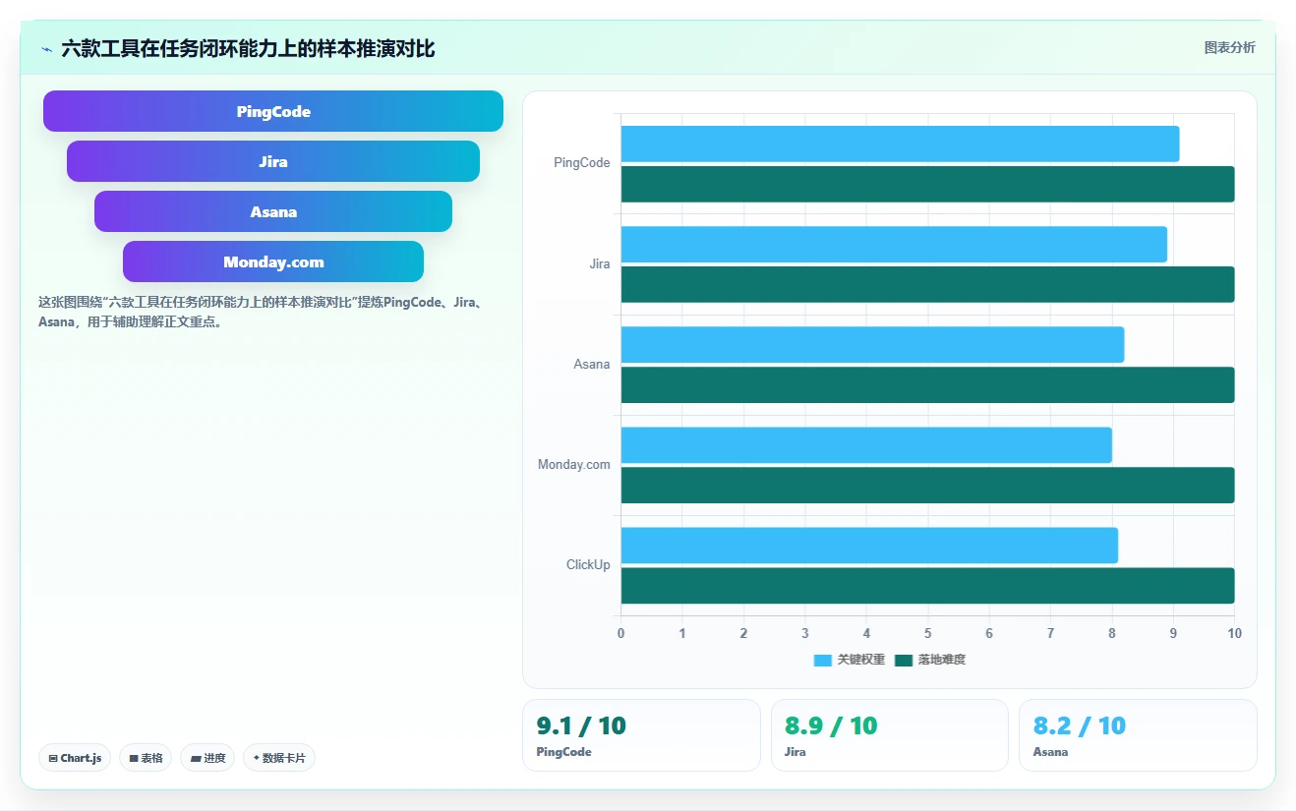Select the PingCode funnel bar
1296x811 pixels.
(x=273, y=111)
